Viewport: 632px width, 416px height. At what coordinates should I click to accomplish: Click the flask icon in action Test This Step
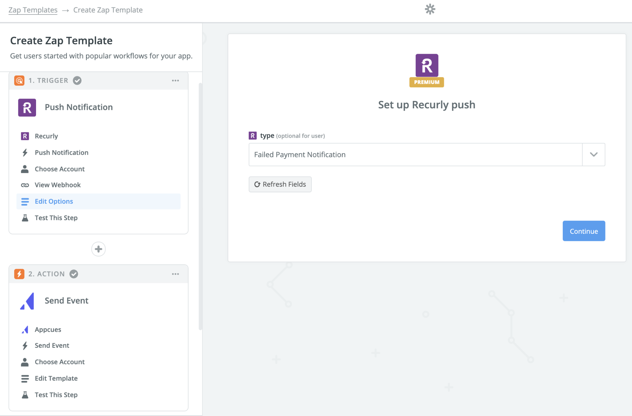25,395
